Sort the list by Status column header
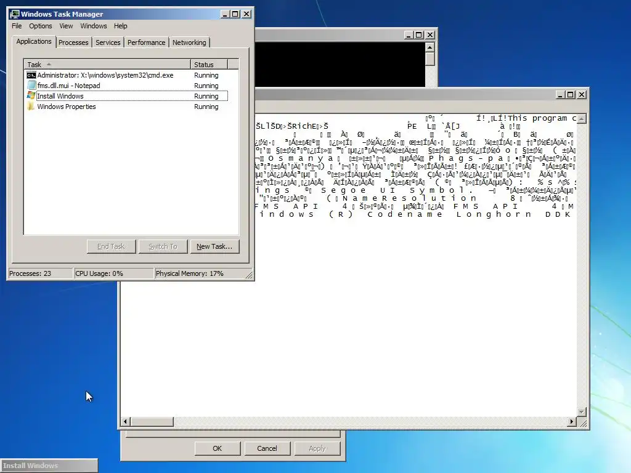 (x=209, y=64)
